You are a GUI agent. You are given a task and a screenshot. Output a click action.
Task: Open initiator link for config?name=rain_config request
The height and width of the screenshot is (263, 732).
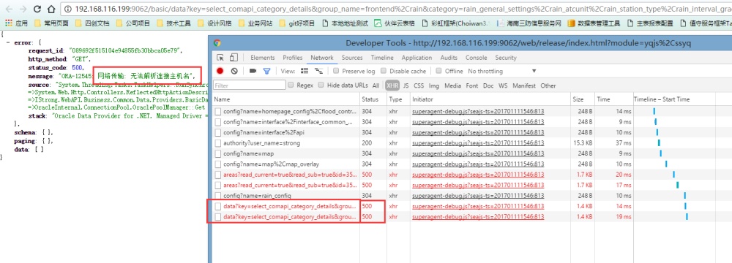(478, 195)
